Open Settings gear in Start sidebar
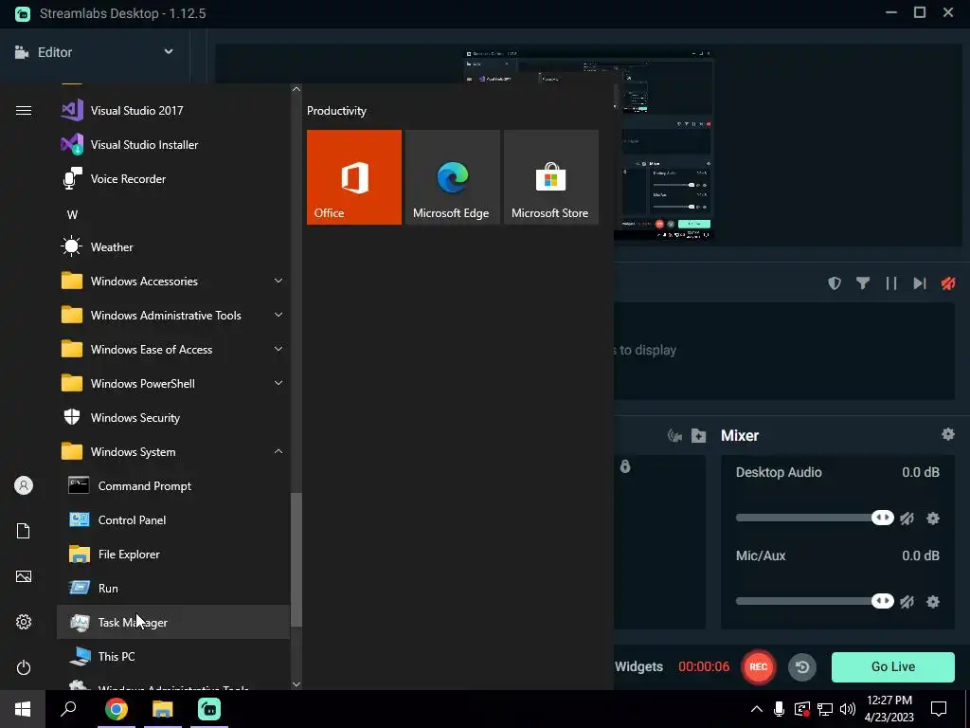970x728 pixels. tap(24, 622)
